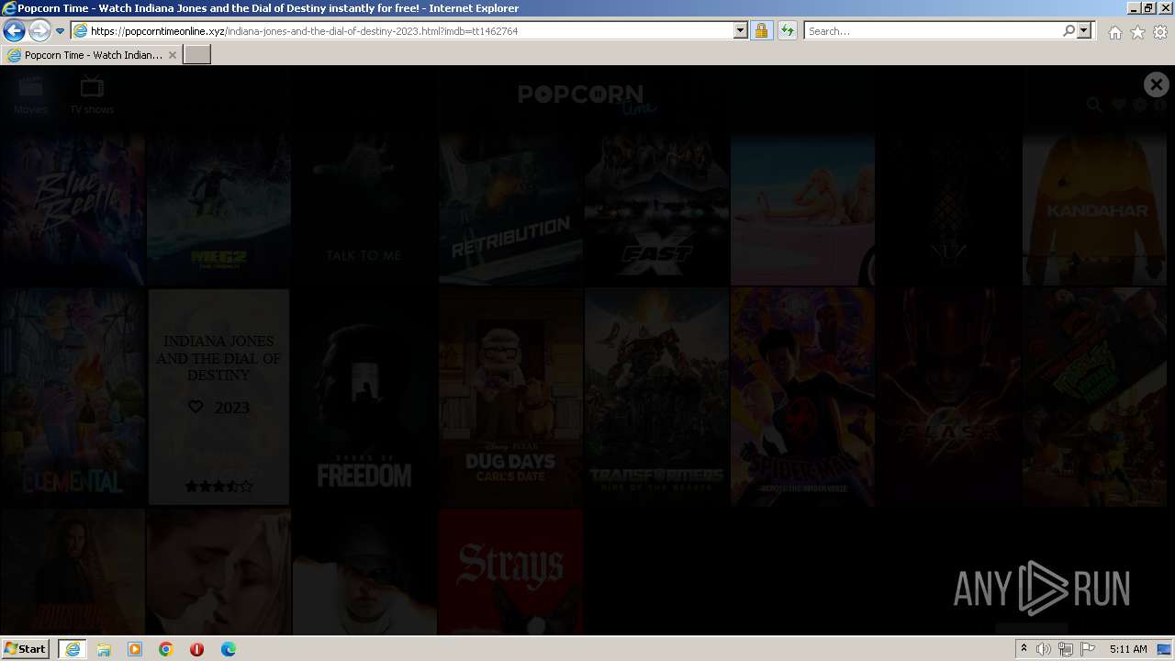This screenshot has height=661, width=1175.
Task: Open the Fast X poster
Action: 656,208
